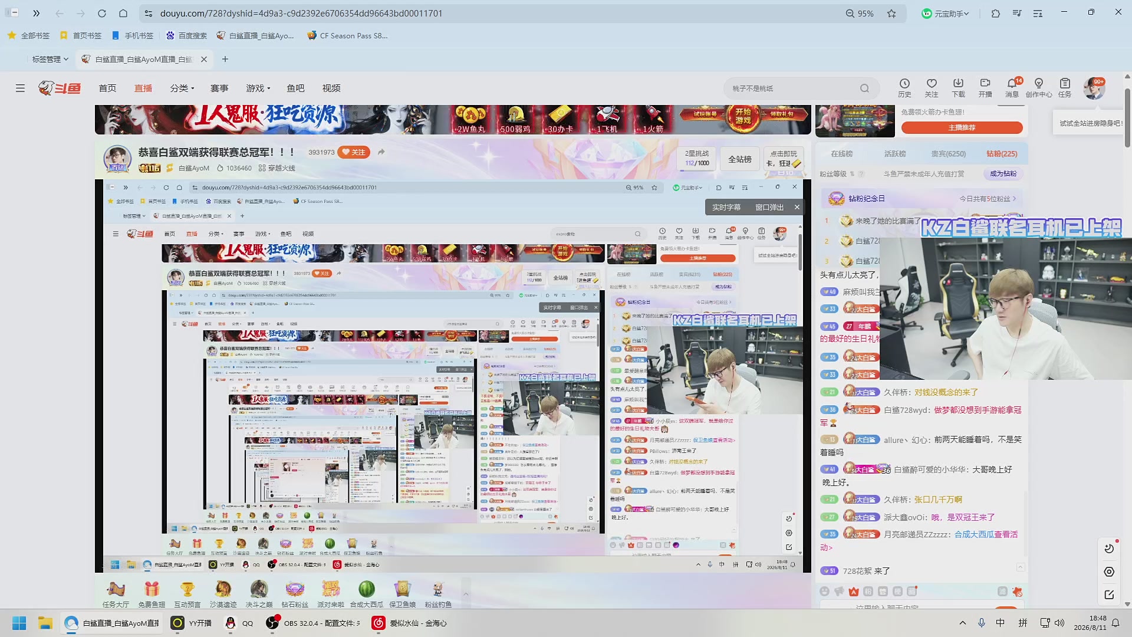This screenshot has height=637, width=1132.
Task: Toggle the 梗 chat option button
Action: tap(897, 592)
